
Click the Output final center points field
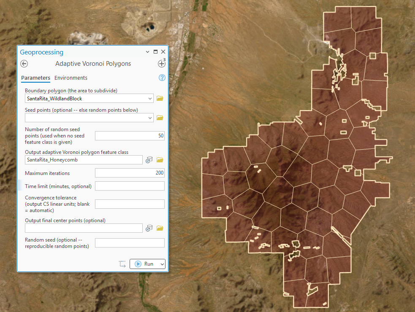(84, 228)
